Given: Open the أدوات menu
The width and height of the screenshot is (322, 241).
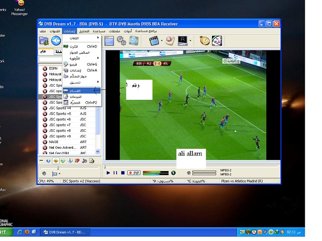Looking at the screenshot, I should point(128,31).
